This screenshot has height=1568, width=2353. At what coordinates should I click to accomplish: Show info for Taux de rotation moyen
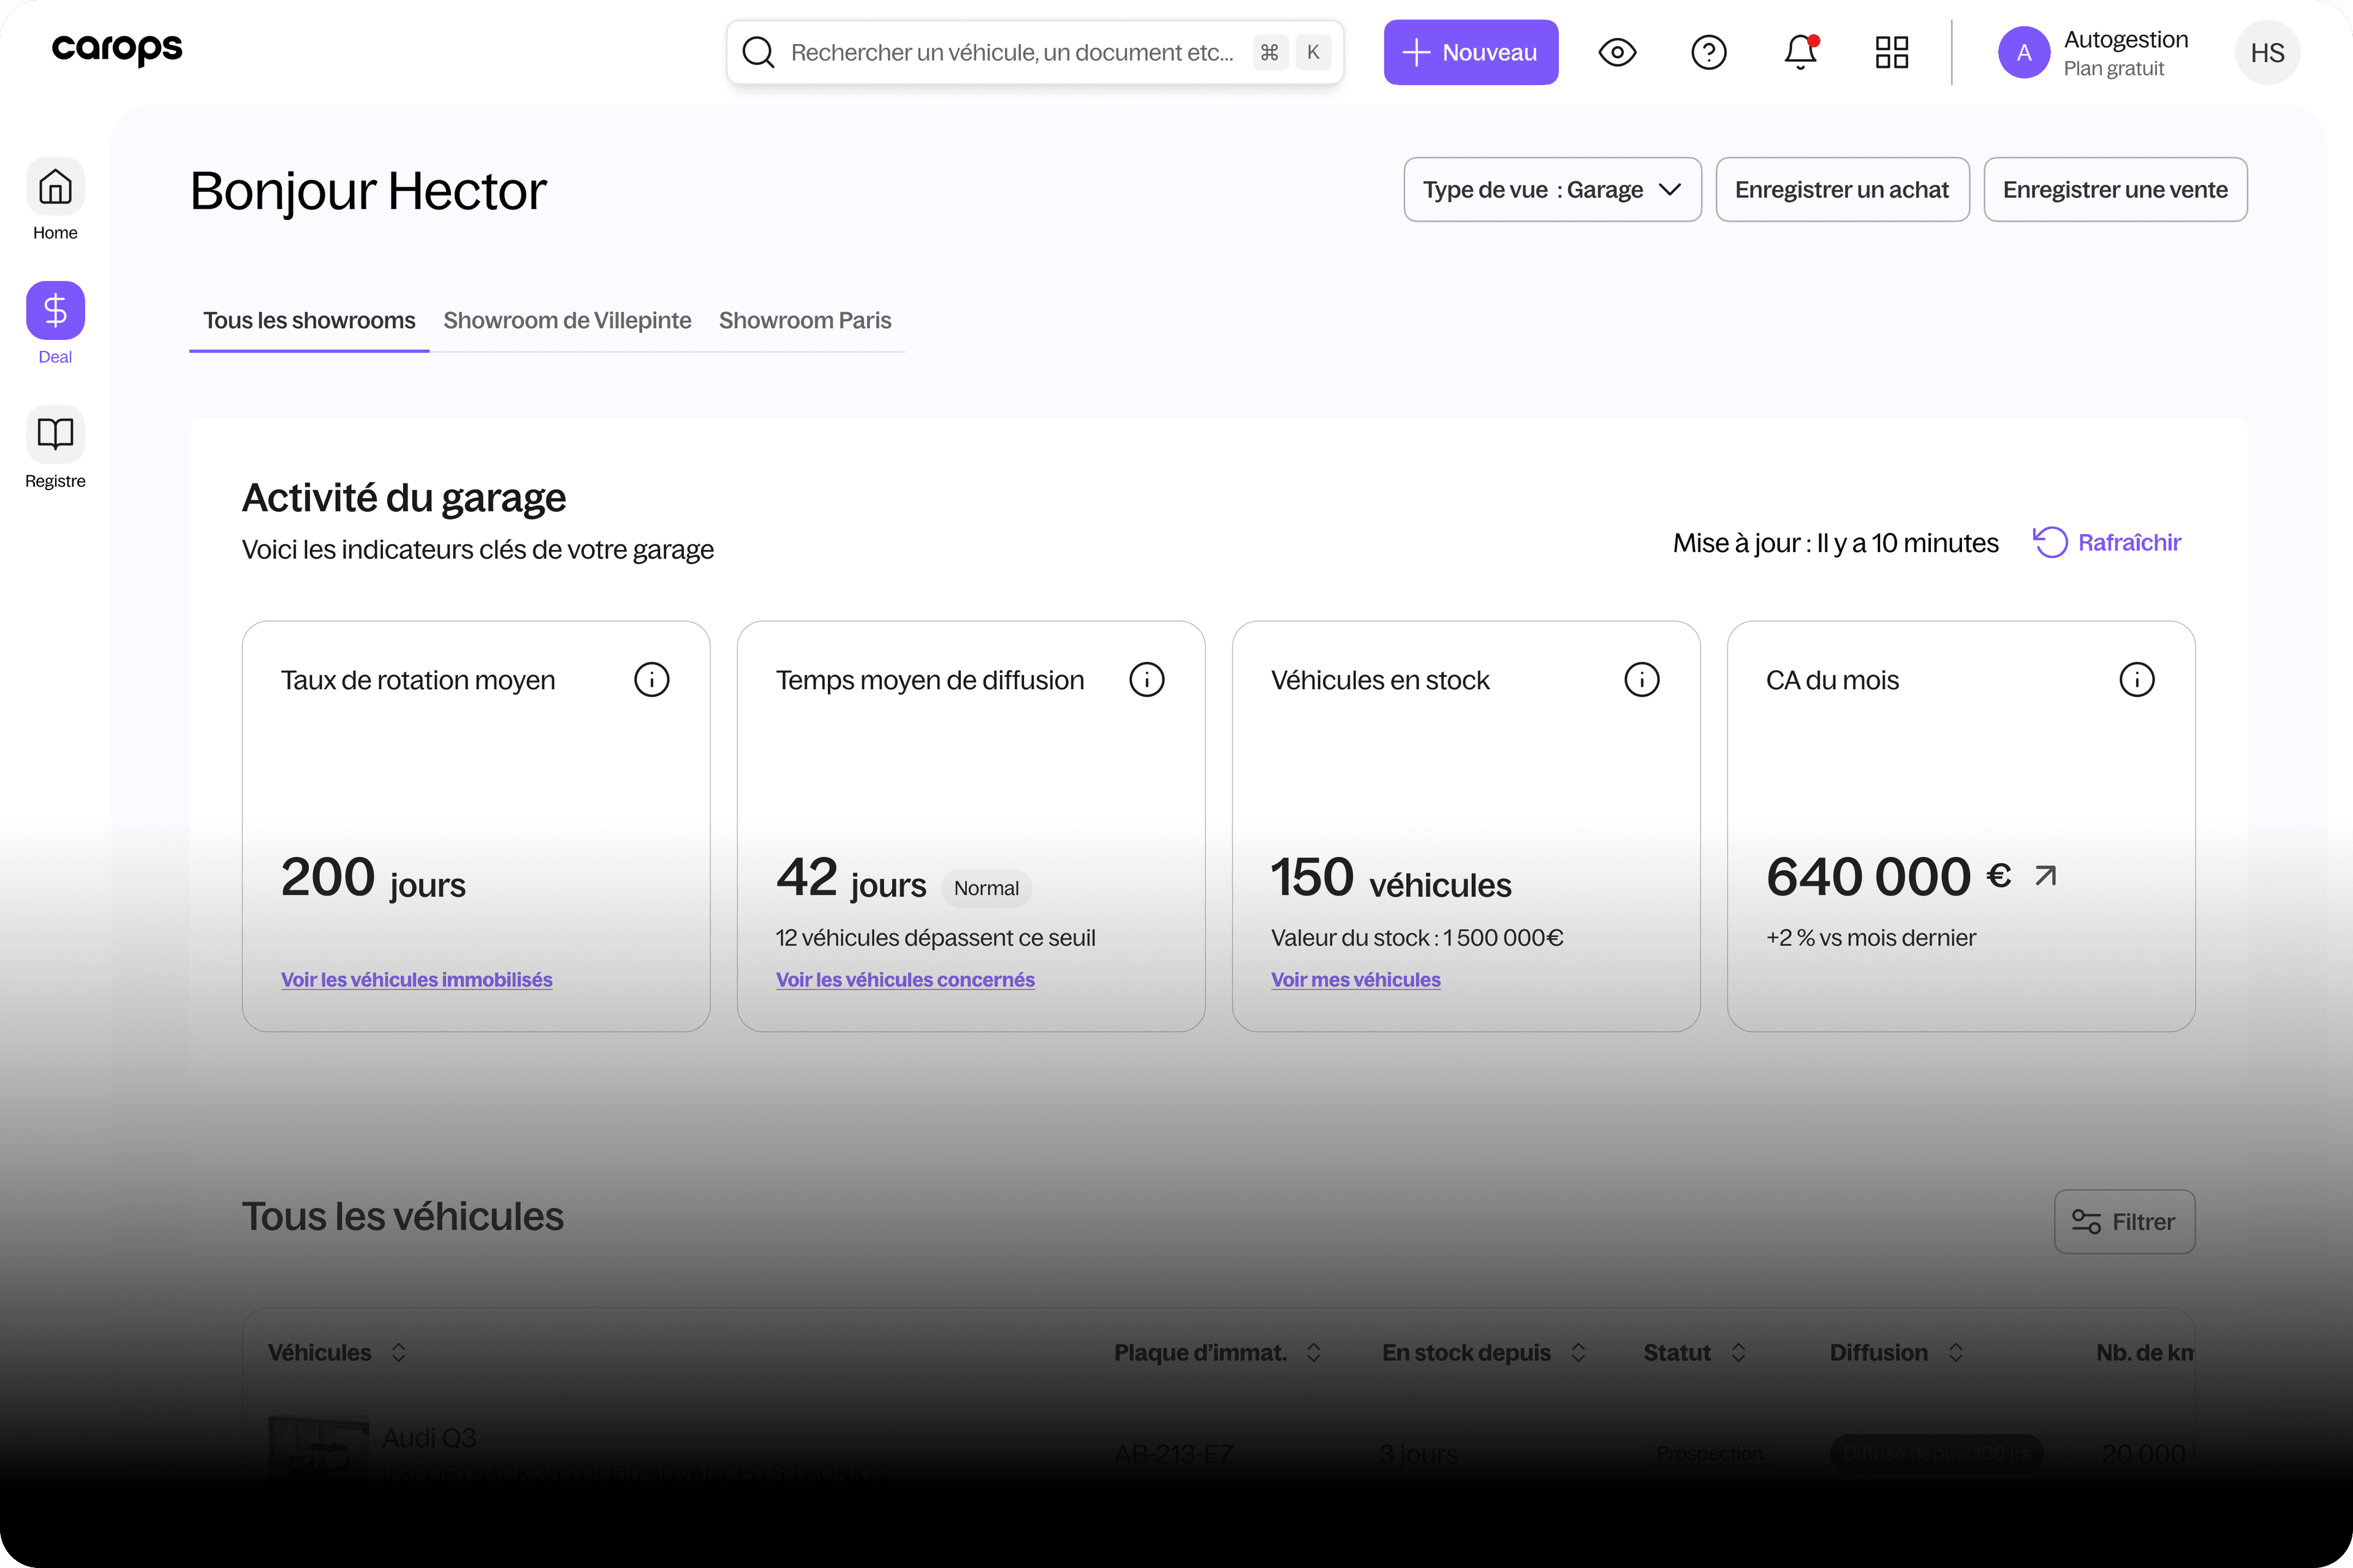pyautogui.click(x=651, y=680)
